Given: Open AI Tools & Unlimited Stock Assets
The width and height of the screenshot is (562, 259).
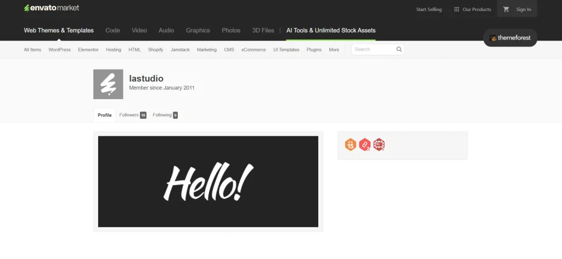Looking at the screenshot, I should (x=330, y=31).
